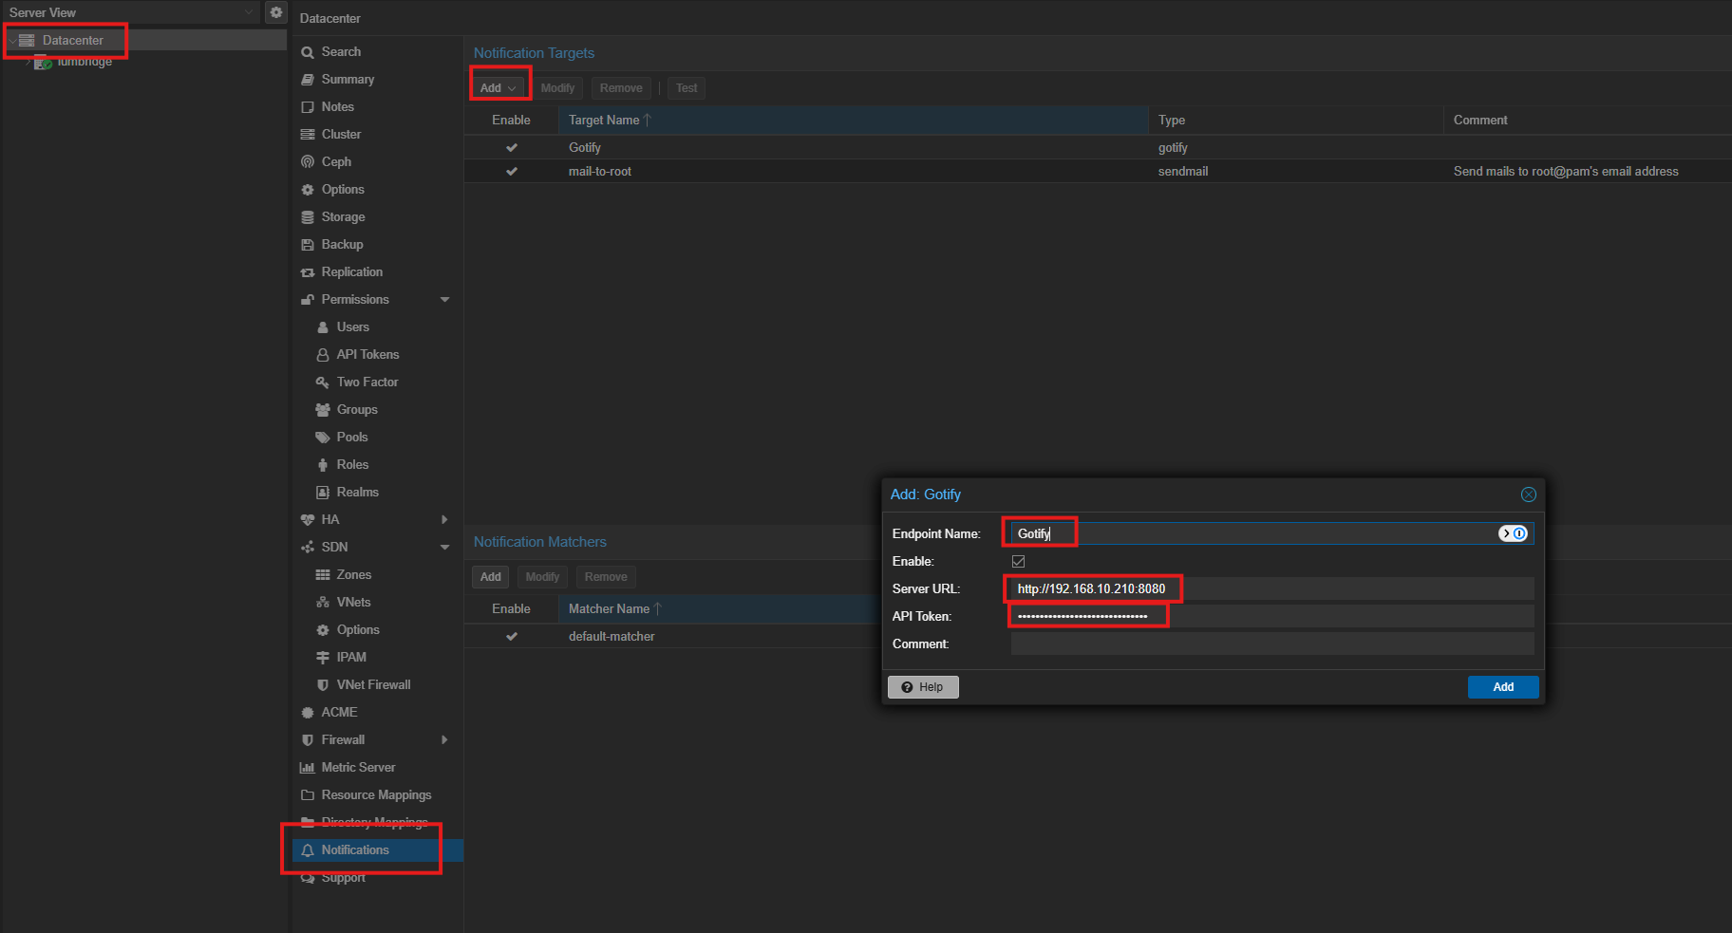Click the API Tokens user icon
This screenshot has height=933, width=1732.
[x=323, y=355]
